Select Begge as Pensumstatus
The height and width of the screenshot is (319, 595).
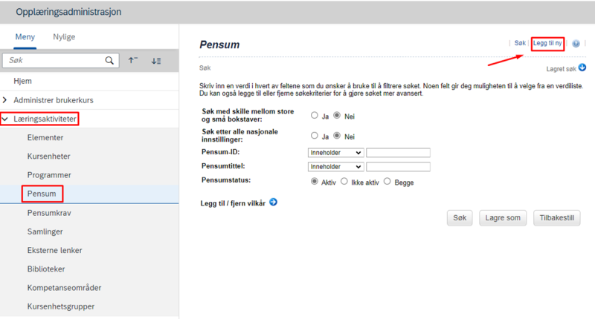click(x=387, y=181)
